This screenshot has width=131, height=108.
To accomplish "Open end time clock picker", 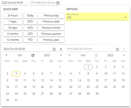I will 117,49.
